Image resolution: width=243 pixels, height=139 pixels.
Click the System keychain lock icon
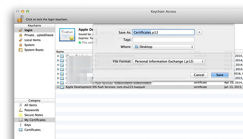(20, 45)
